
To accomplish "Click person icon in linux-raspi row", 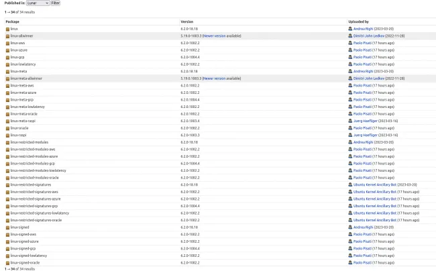I will (350, 135).
